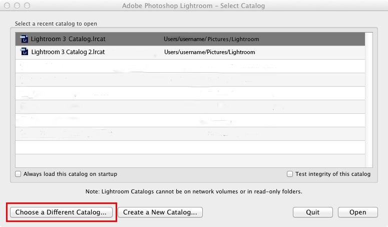Click the network volumes note text
Image resolution: width=388 pixels, height=227 pixels.
tap(194, 191)
